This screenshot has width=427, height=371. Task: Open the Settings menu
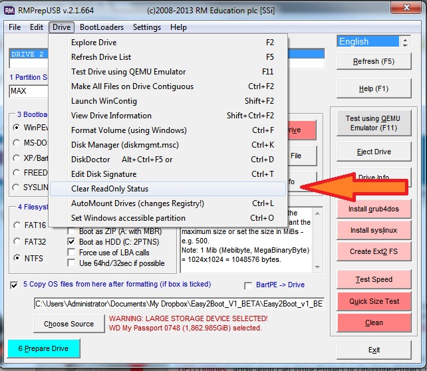coord(147,27)
